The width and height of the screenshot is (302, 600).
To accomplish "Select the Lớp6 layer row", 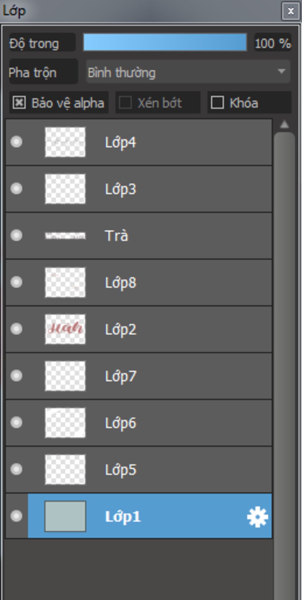I will (x=139, y=423).
